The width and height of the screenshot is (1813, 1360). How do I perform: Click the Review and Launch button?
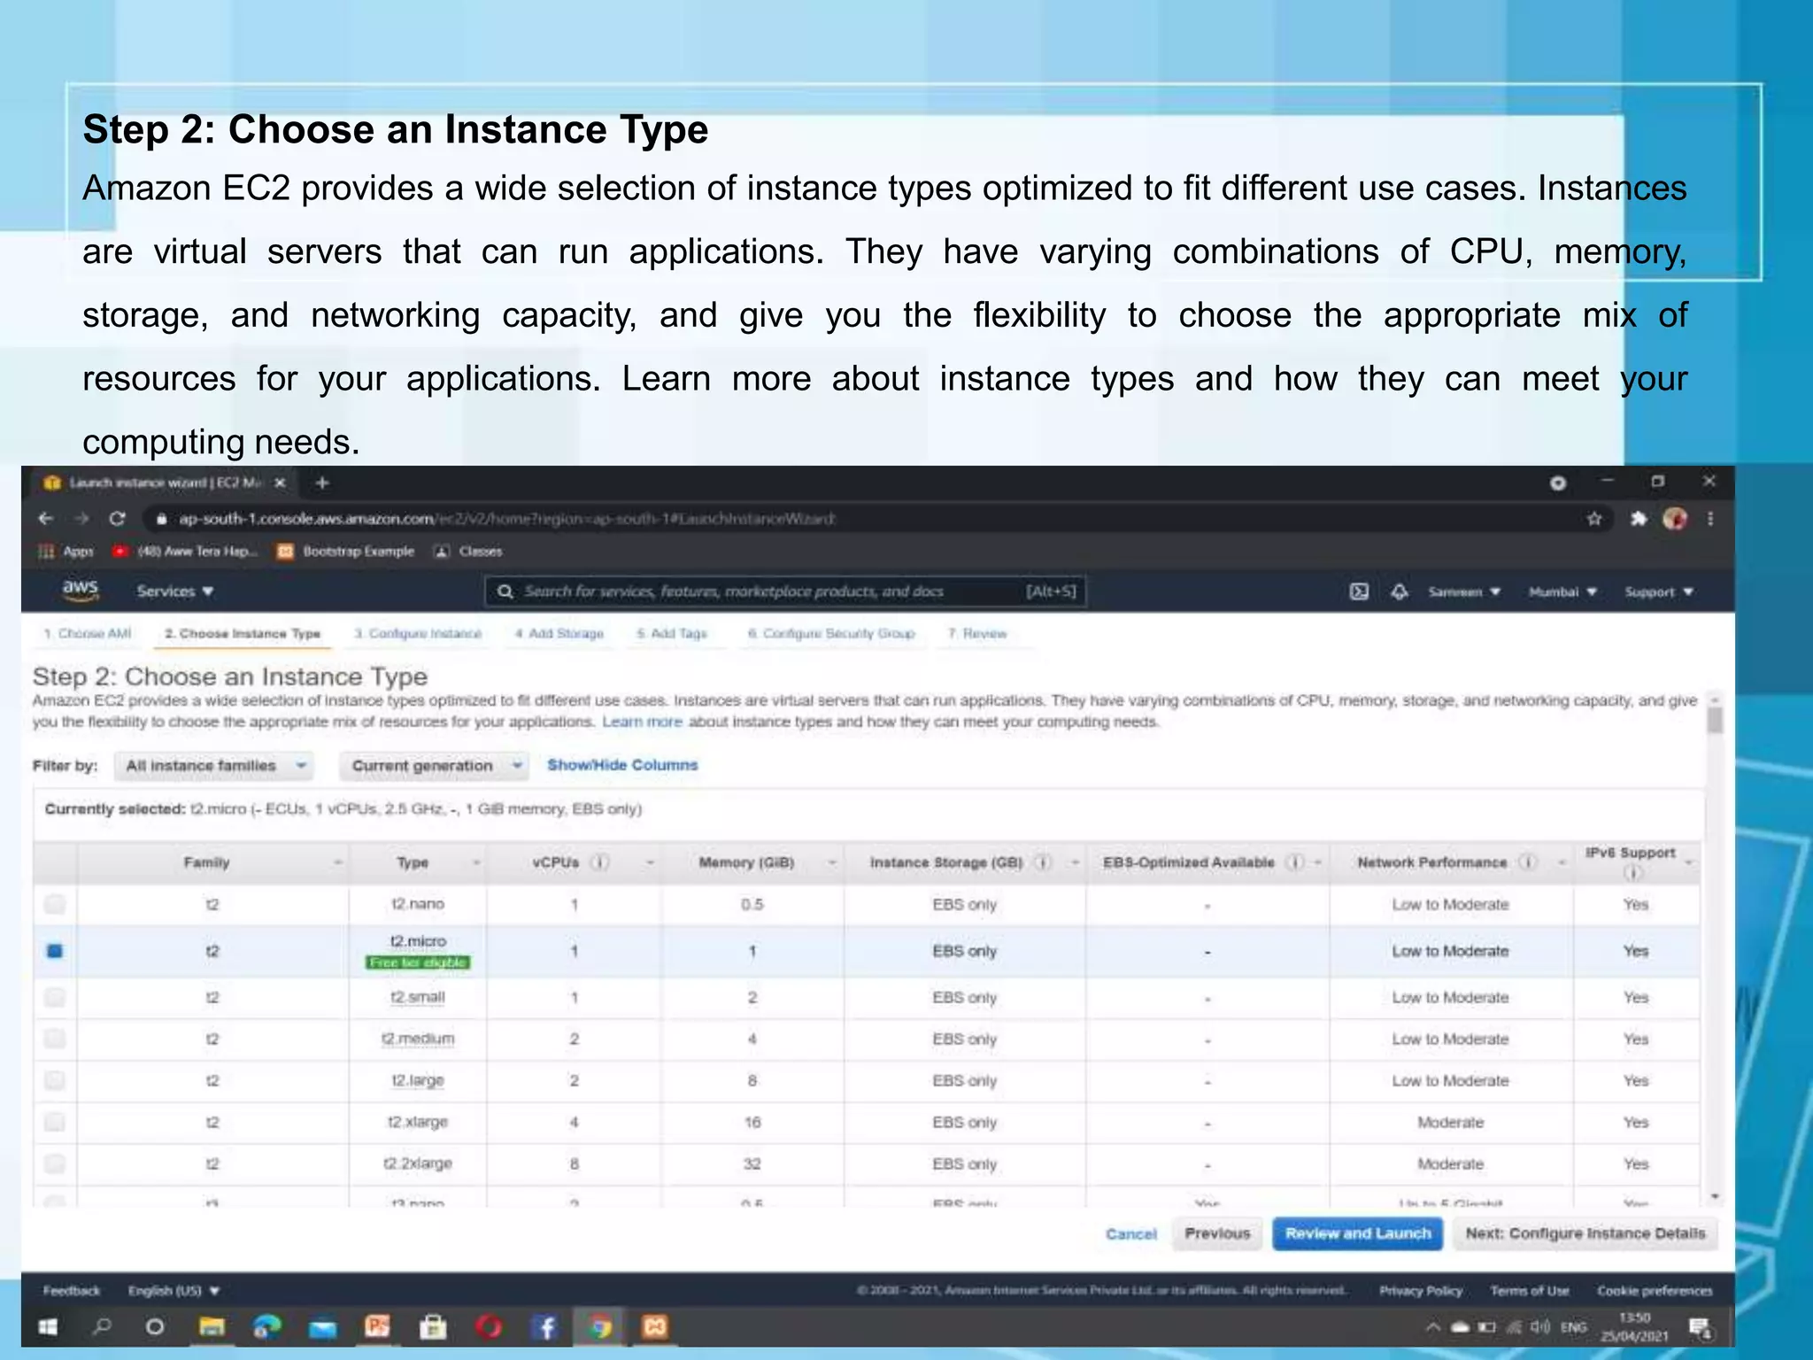tap(1358, 1233)
